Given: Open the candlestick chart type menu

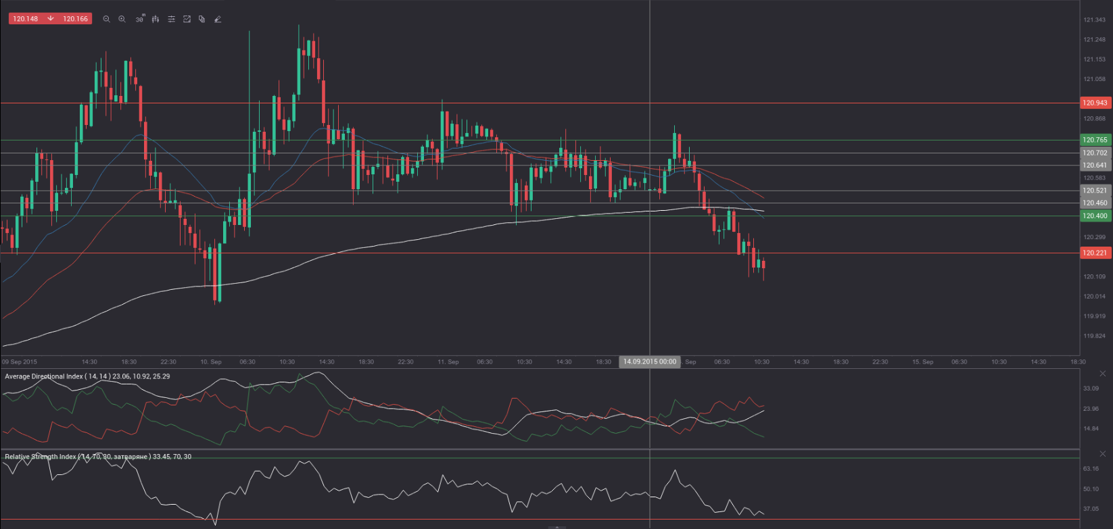Looking at the screenshot, I should pyautogui.click(x=156, y=20).
